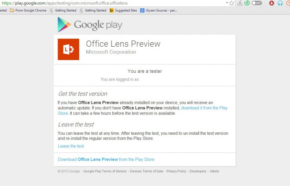Click Download Office Lens Preview from Play Store

tap(106, 159)
